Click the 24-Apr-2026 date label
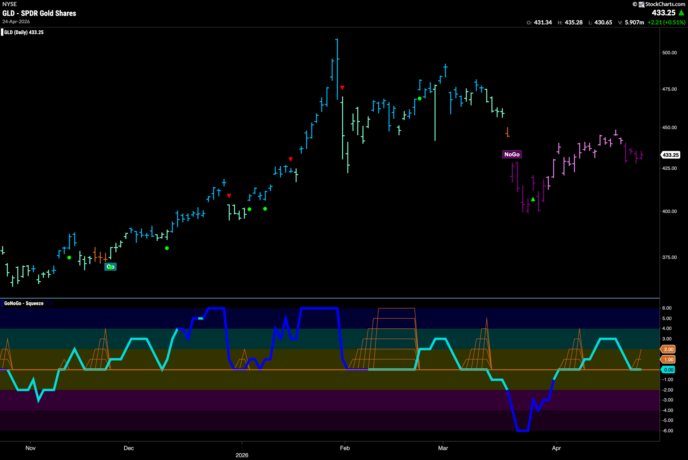688x460 pixels. point(16,22)
